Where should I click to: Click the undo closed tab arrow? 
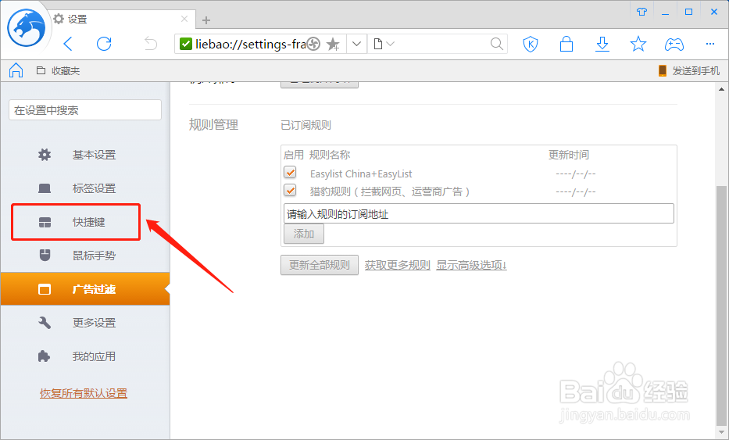click(x=150, y=44)
